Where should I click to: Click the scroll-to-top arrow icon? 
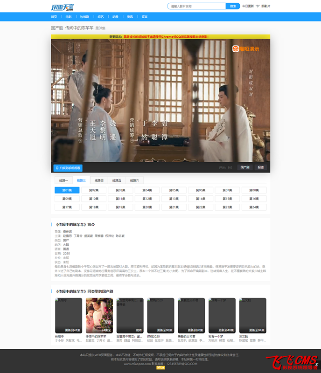point(316,365)
